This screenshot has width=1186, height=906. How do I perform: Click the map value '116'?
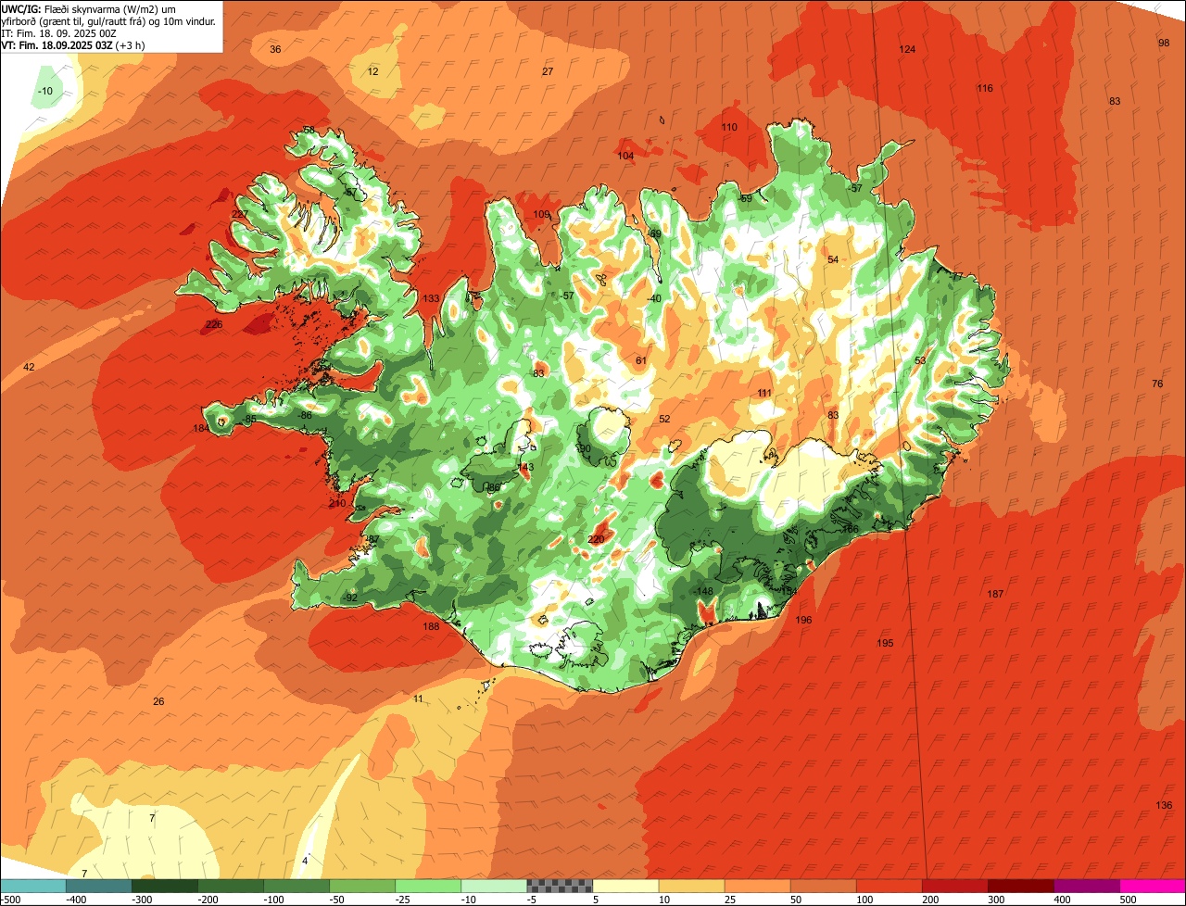point(985,89)
